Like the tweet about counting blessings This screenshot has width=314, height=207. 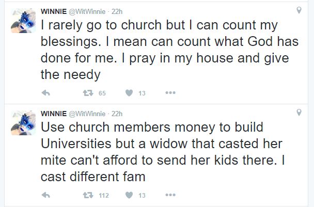129,93
